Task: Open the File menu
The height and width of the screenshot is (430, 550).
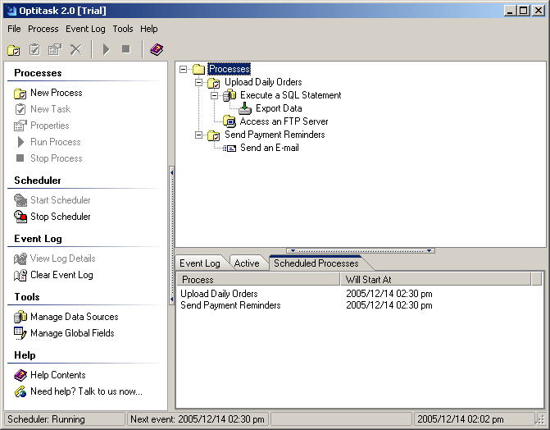Action: pos(15,29)
